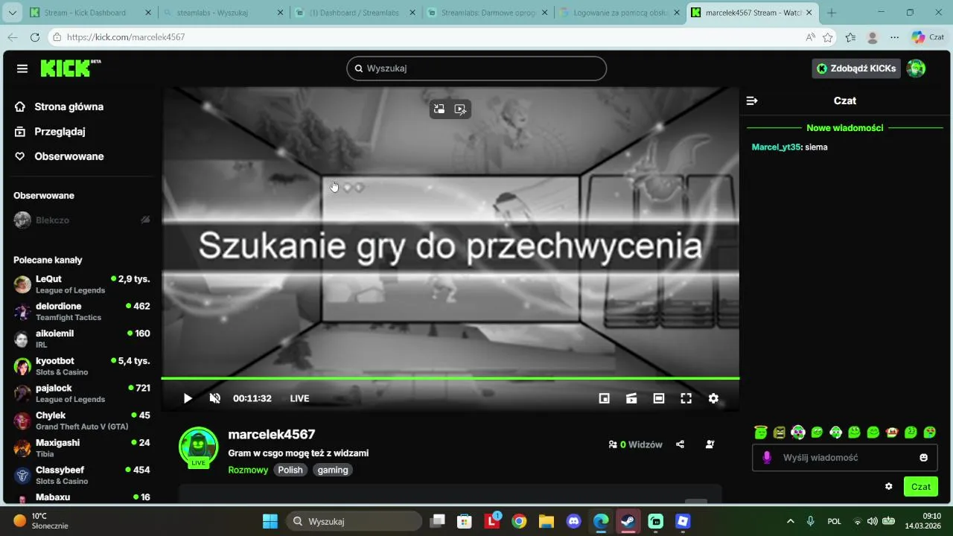Play the stream video
This screenshot has height=536, width=953.
pos(188,398)
